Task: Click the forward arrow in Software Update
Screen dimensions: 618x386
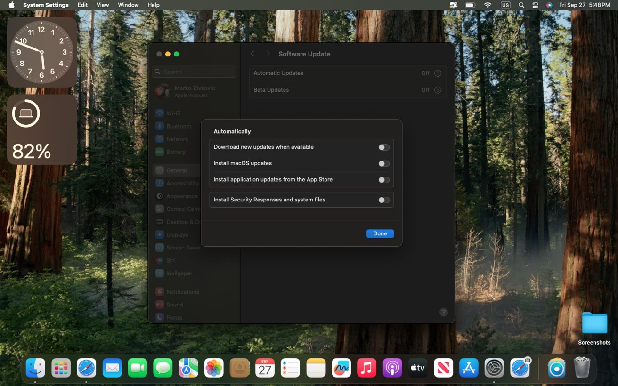Action: (268, 54)
